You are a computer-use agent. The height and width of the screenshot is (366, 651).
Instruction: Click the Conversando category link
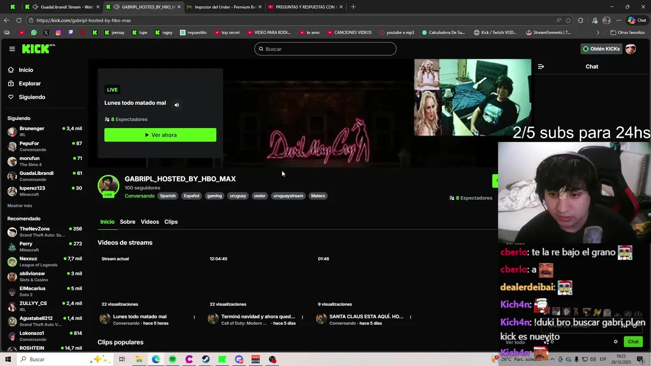(x=139, y=196)
